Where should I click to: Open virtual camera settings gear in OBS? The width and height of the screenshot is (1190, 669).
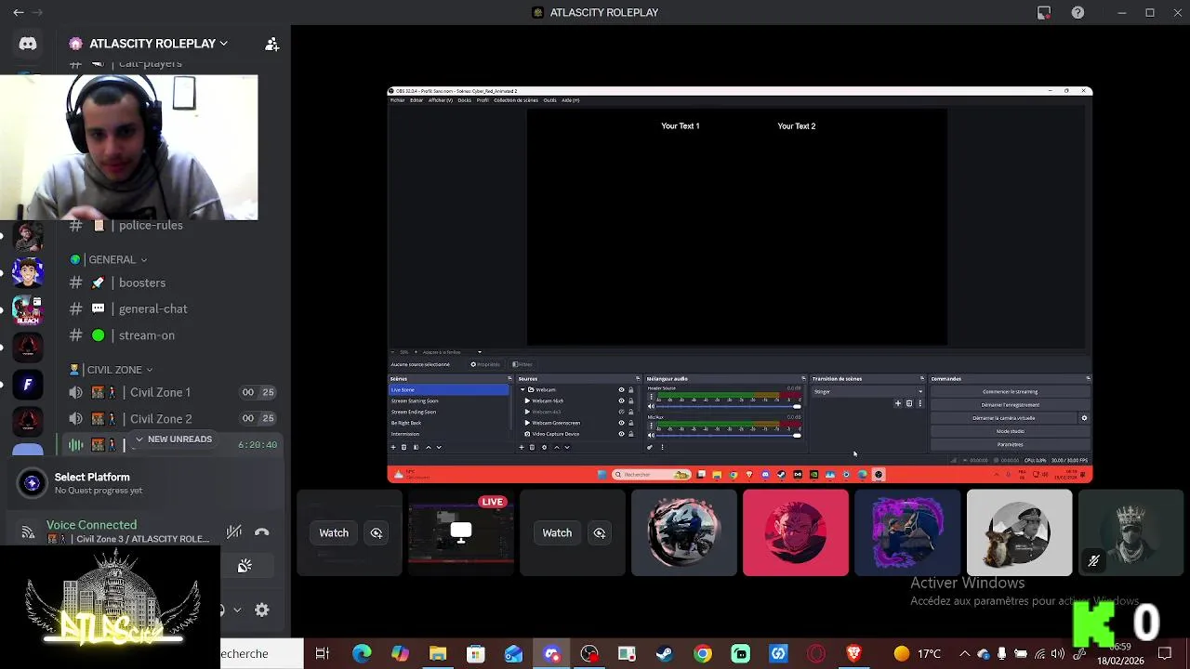point(1084,418)
